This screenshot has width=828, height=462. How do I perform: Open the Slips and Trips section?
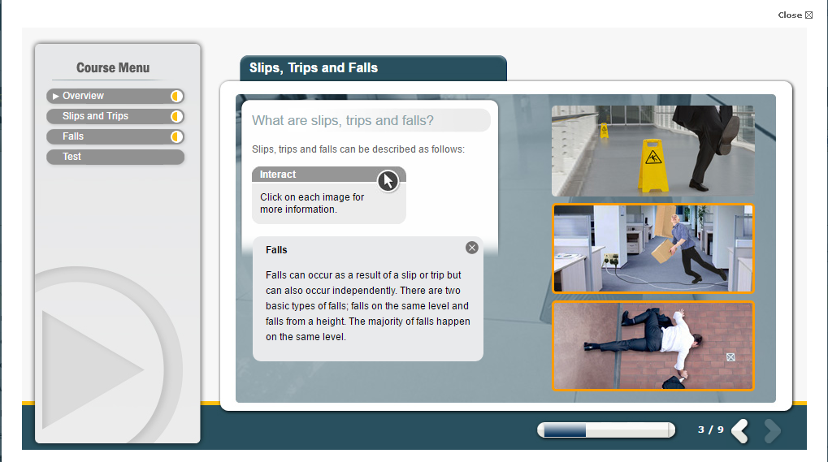click(x=96, y=116)
